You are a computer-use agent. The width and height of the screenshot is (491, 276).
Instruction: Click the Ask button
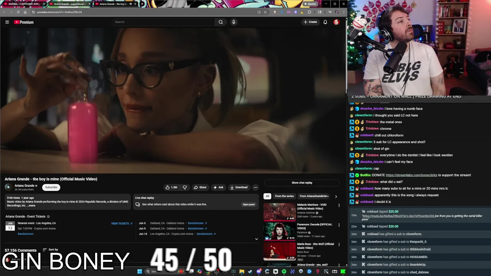[x=218, y=187]
